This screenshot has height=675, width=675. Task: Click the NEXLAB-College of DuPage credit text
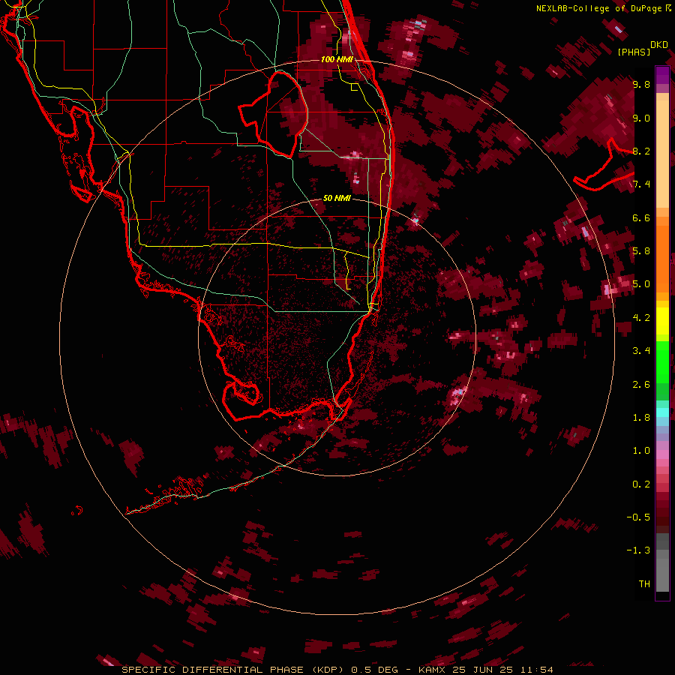599,8
